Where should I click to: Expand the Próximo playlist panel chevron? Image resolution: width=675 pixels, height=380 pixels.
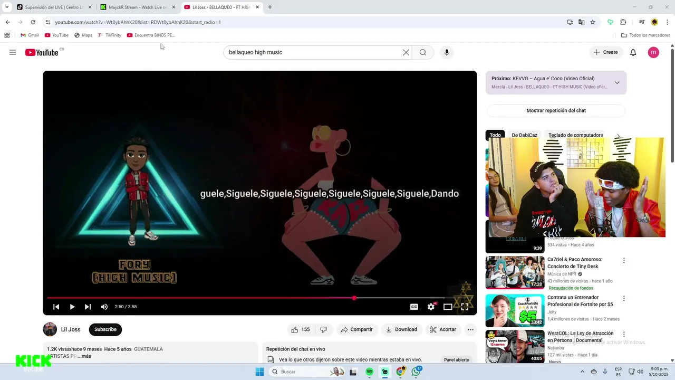coord(617,83)
